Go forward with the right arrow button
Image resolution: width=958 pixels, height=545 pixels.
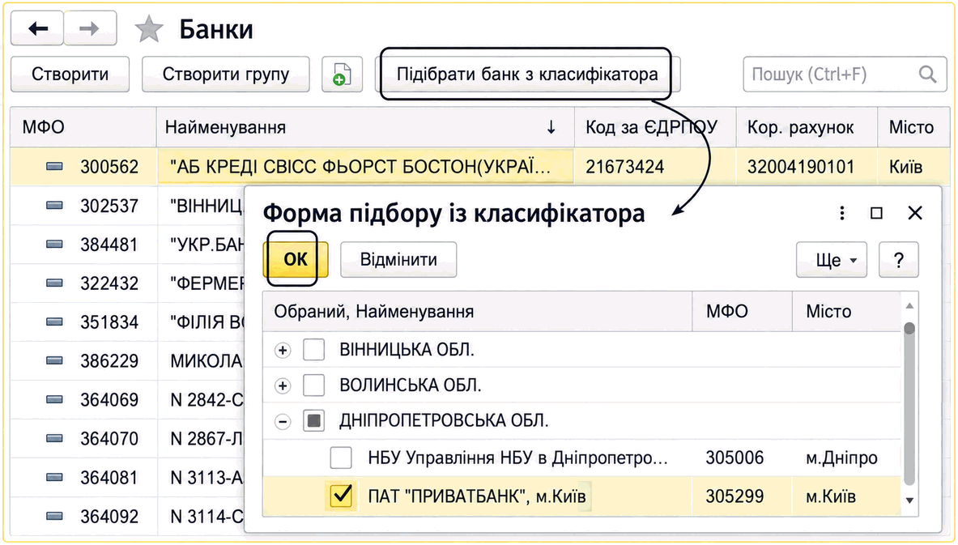click(x=90, y=28)
